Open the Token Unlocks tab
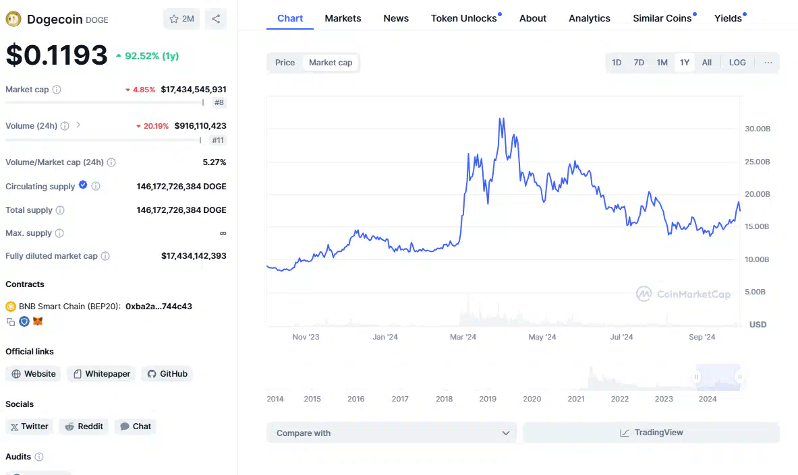 click(464, 18)
